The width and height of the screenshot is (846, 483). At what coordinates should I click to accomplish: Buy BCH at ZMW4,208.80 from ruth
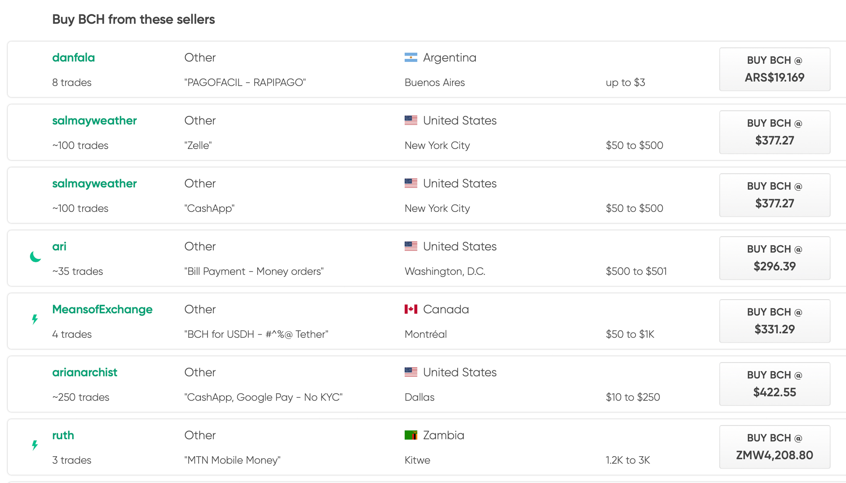tap(774, 447)
